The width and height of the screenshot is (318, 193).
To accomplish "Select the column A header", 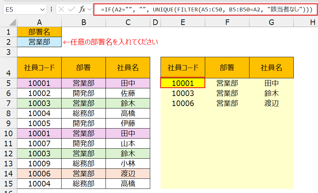I will point(39,23).
